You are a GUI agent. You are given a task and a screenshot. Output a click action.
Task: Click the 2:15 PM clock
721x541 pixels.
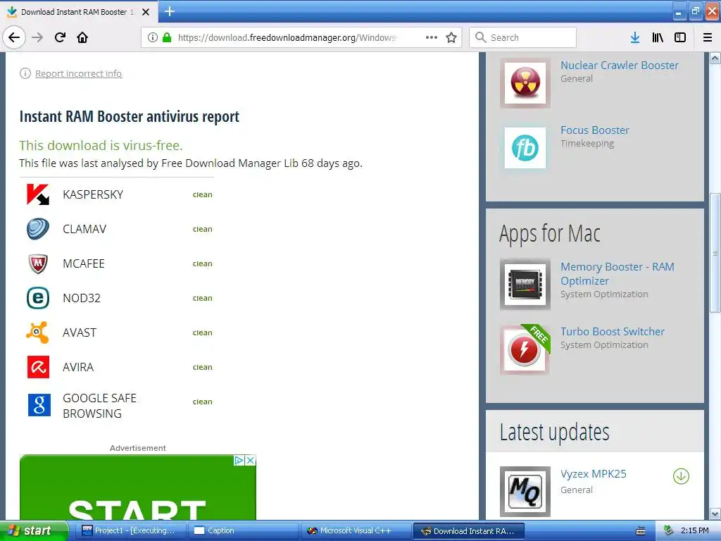tap(695, 531)
